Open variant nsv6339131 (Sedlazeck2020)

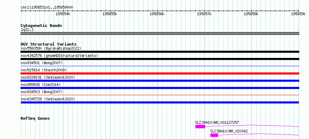[x=48, y=77]
